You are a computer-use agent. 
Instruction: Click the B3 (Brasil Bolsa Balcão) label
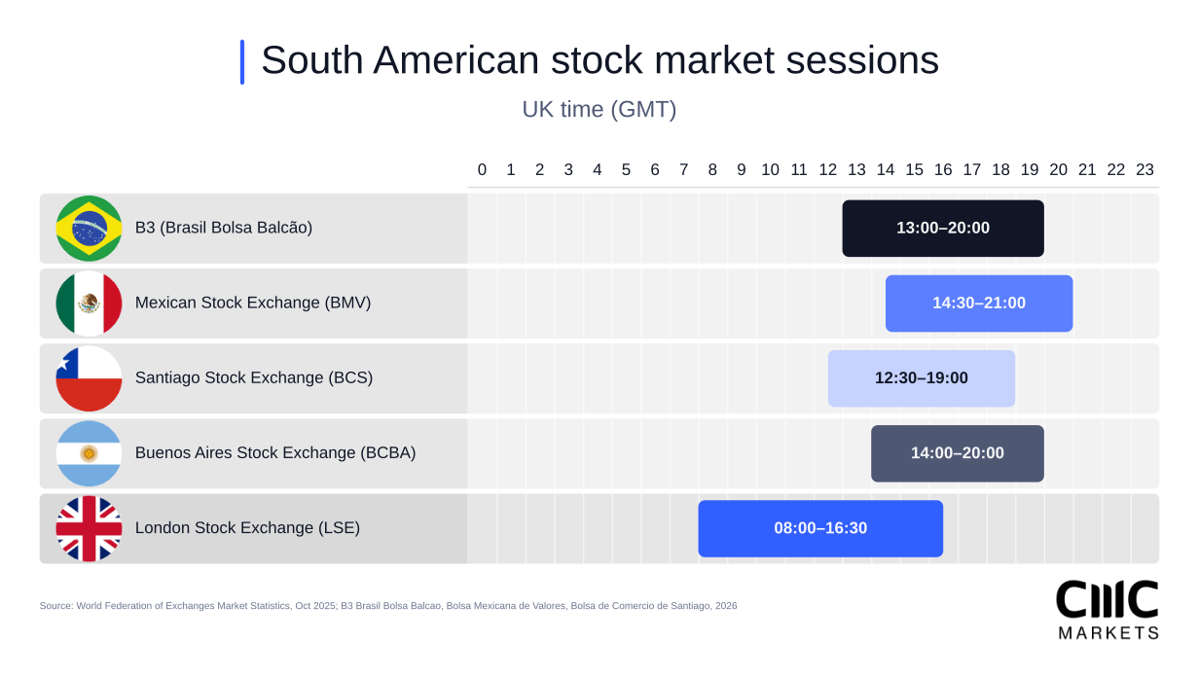[x=224, y=229]
